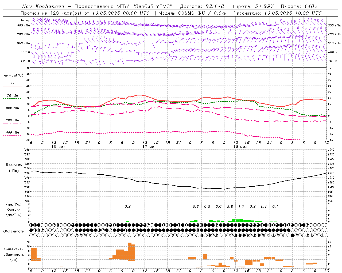Screen dimensions: 342x273
Task: Click the 'Облачность' cloud cover label
Action: [x=14, y=231]
